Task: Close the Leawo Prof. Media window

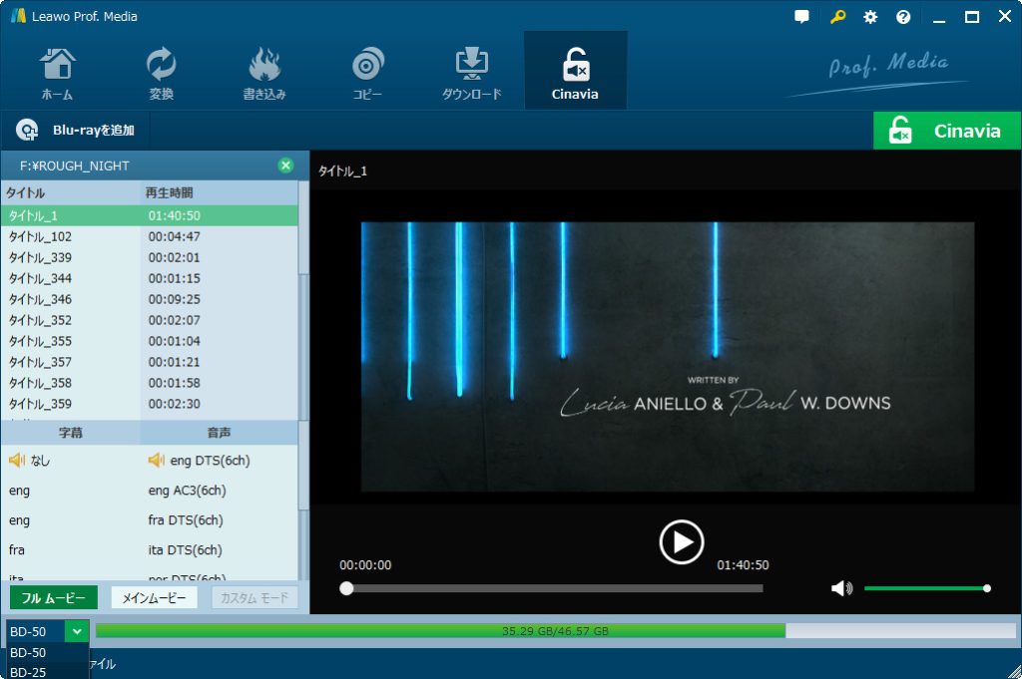Action: click(1004, 17)
